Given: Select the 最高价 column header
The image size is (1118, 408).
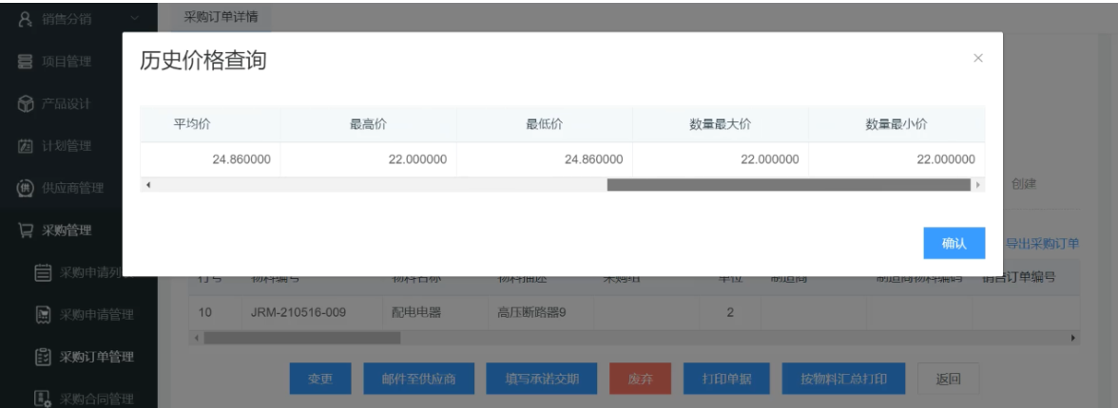Looking at the screenshot, I should coord(368,123).
